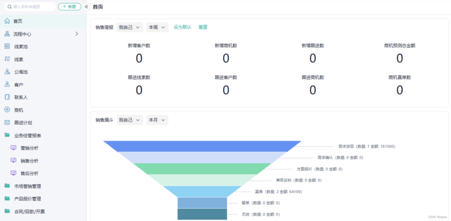Go to the 公海池 menu item
The height and width of the screenshot is (221, 451).
pyautogui.click(x=43, y=72)
